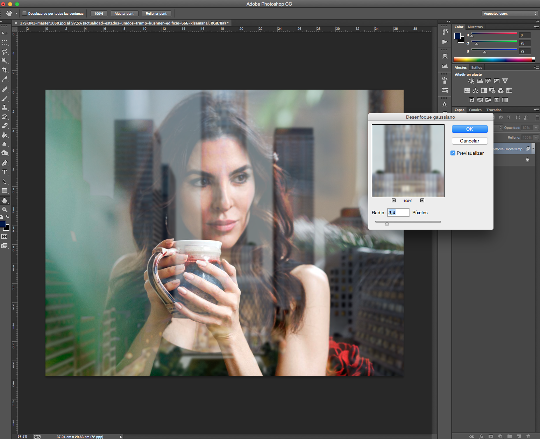This screenshot has height=439, width=540.
Task: Open the layer blend mode dropdown
Action: pyautogui.click(x=498, y=127)
